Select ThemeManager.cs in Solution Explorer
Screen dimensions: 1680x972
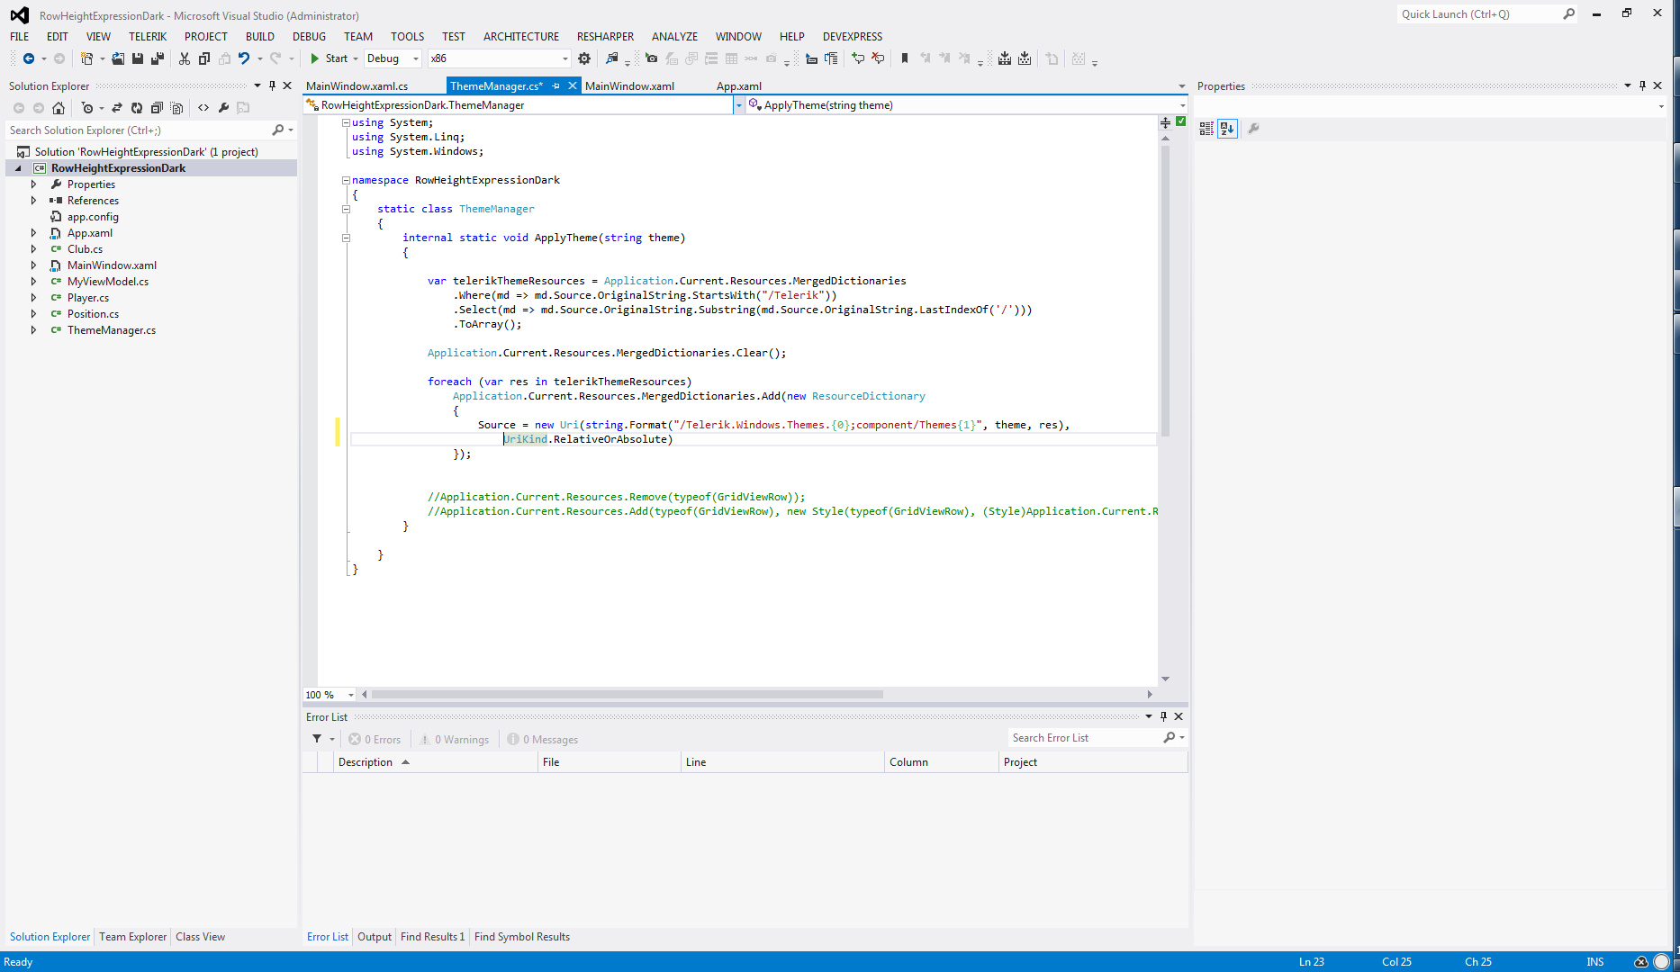(111, 330)
